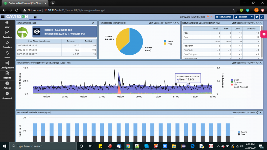
Task: Select the 2020-03-17 05:11:27 installation row
Action: coord(56,46)
